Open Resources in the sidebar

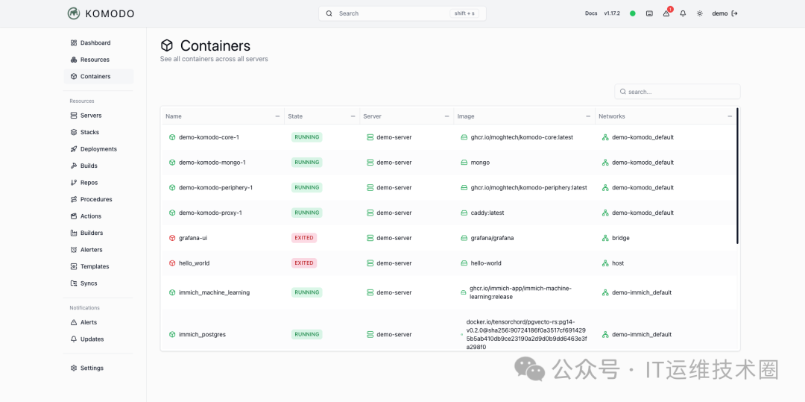[x=98, y=60]
